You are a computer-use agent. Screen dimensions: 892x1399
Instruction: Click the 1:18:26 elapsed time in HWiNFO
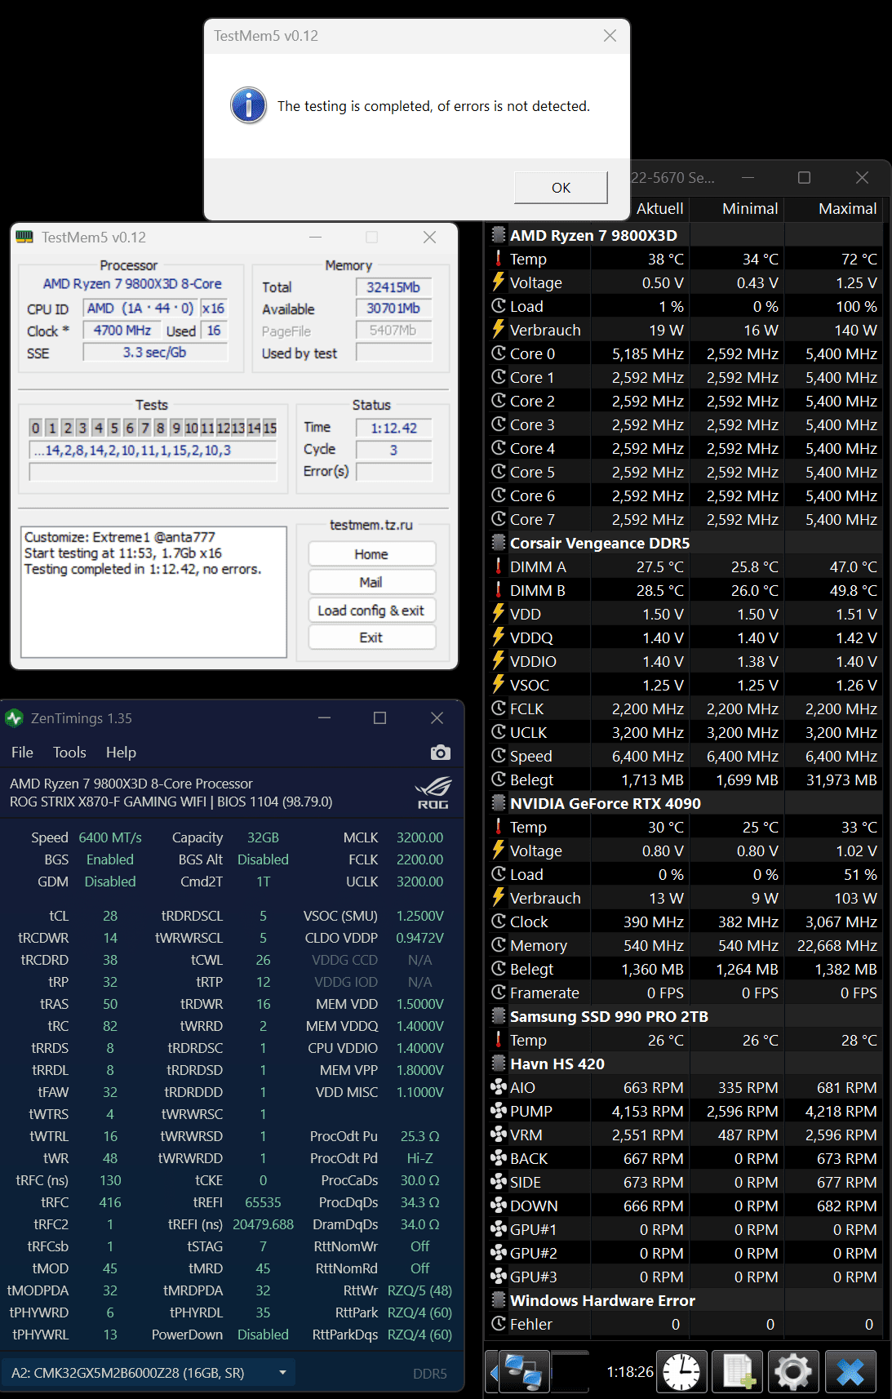(x=630, y=1372)
